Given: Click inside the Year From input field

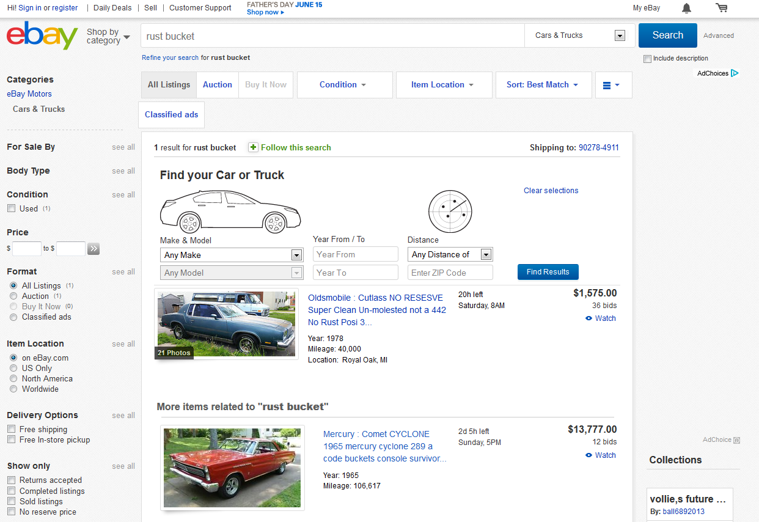Looking at the screenshot, I should point(355,254).
